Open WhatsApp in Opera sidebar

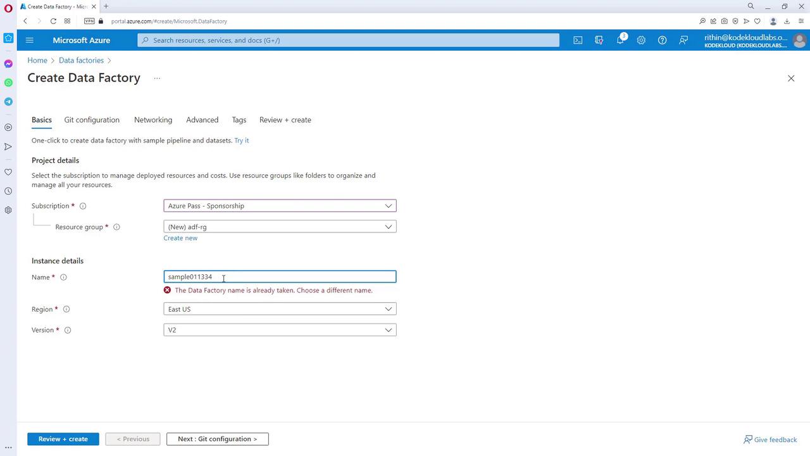click(8, 83)
